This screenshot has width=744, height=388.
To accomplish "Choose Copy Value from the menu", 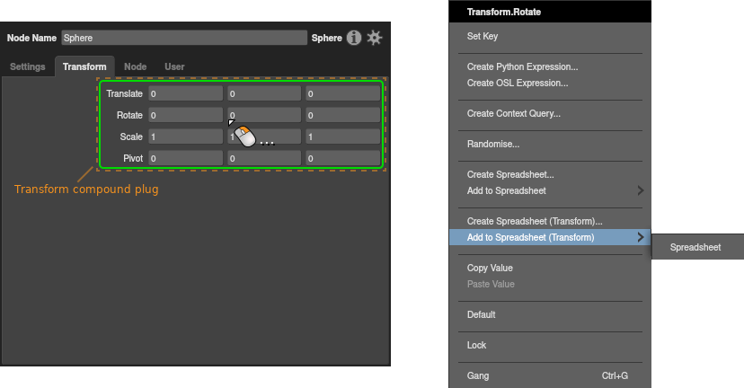I will click(x=490, y=268).
